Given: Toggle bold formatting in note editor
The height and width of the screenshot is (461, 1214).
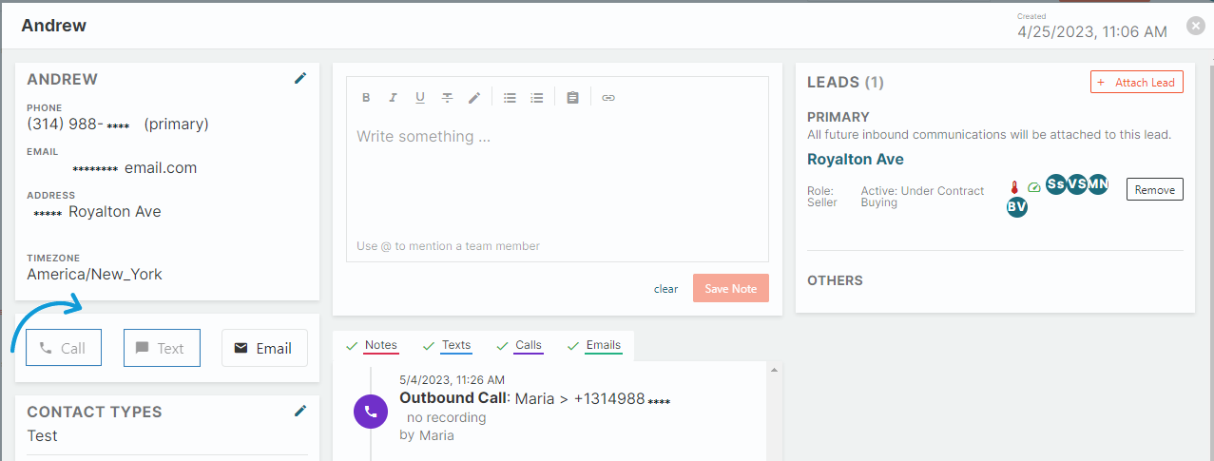Looking at the screenshot, I should (366, 98).
